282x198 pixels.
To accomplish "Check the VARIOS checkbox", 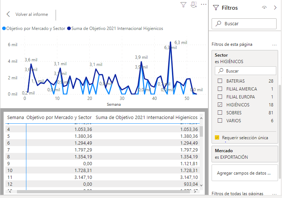I will pyautogui.click(x=220, y=120).
